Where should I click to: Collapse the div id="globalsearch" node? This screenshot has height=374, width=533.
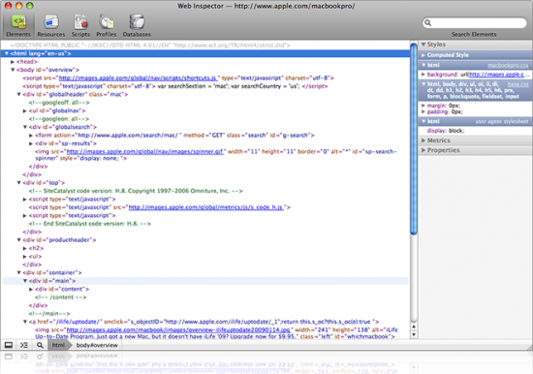(x=25, y=127)
